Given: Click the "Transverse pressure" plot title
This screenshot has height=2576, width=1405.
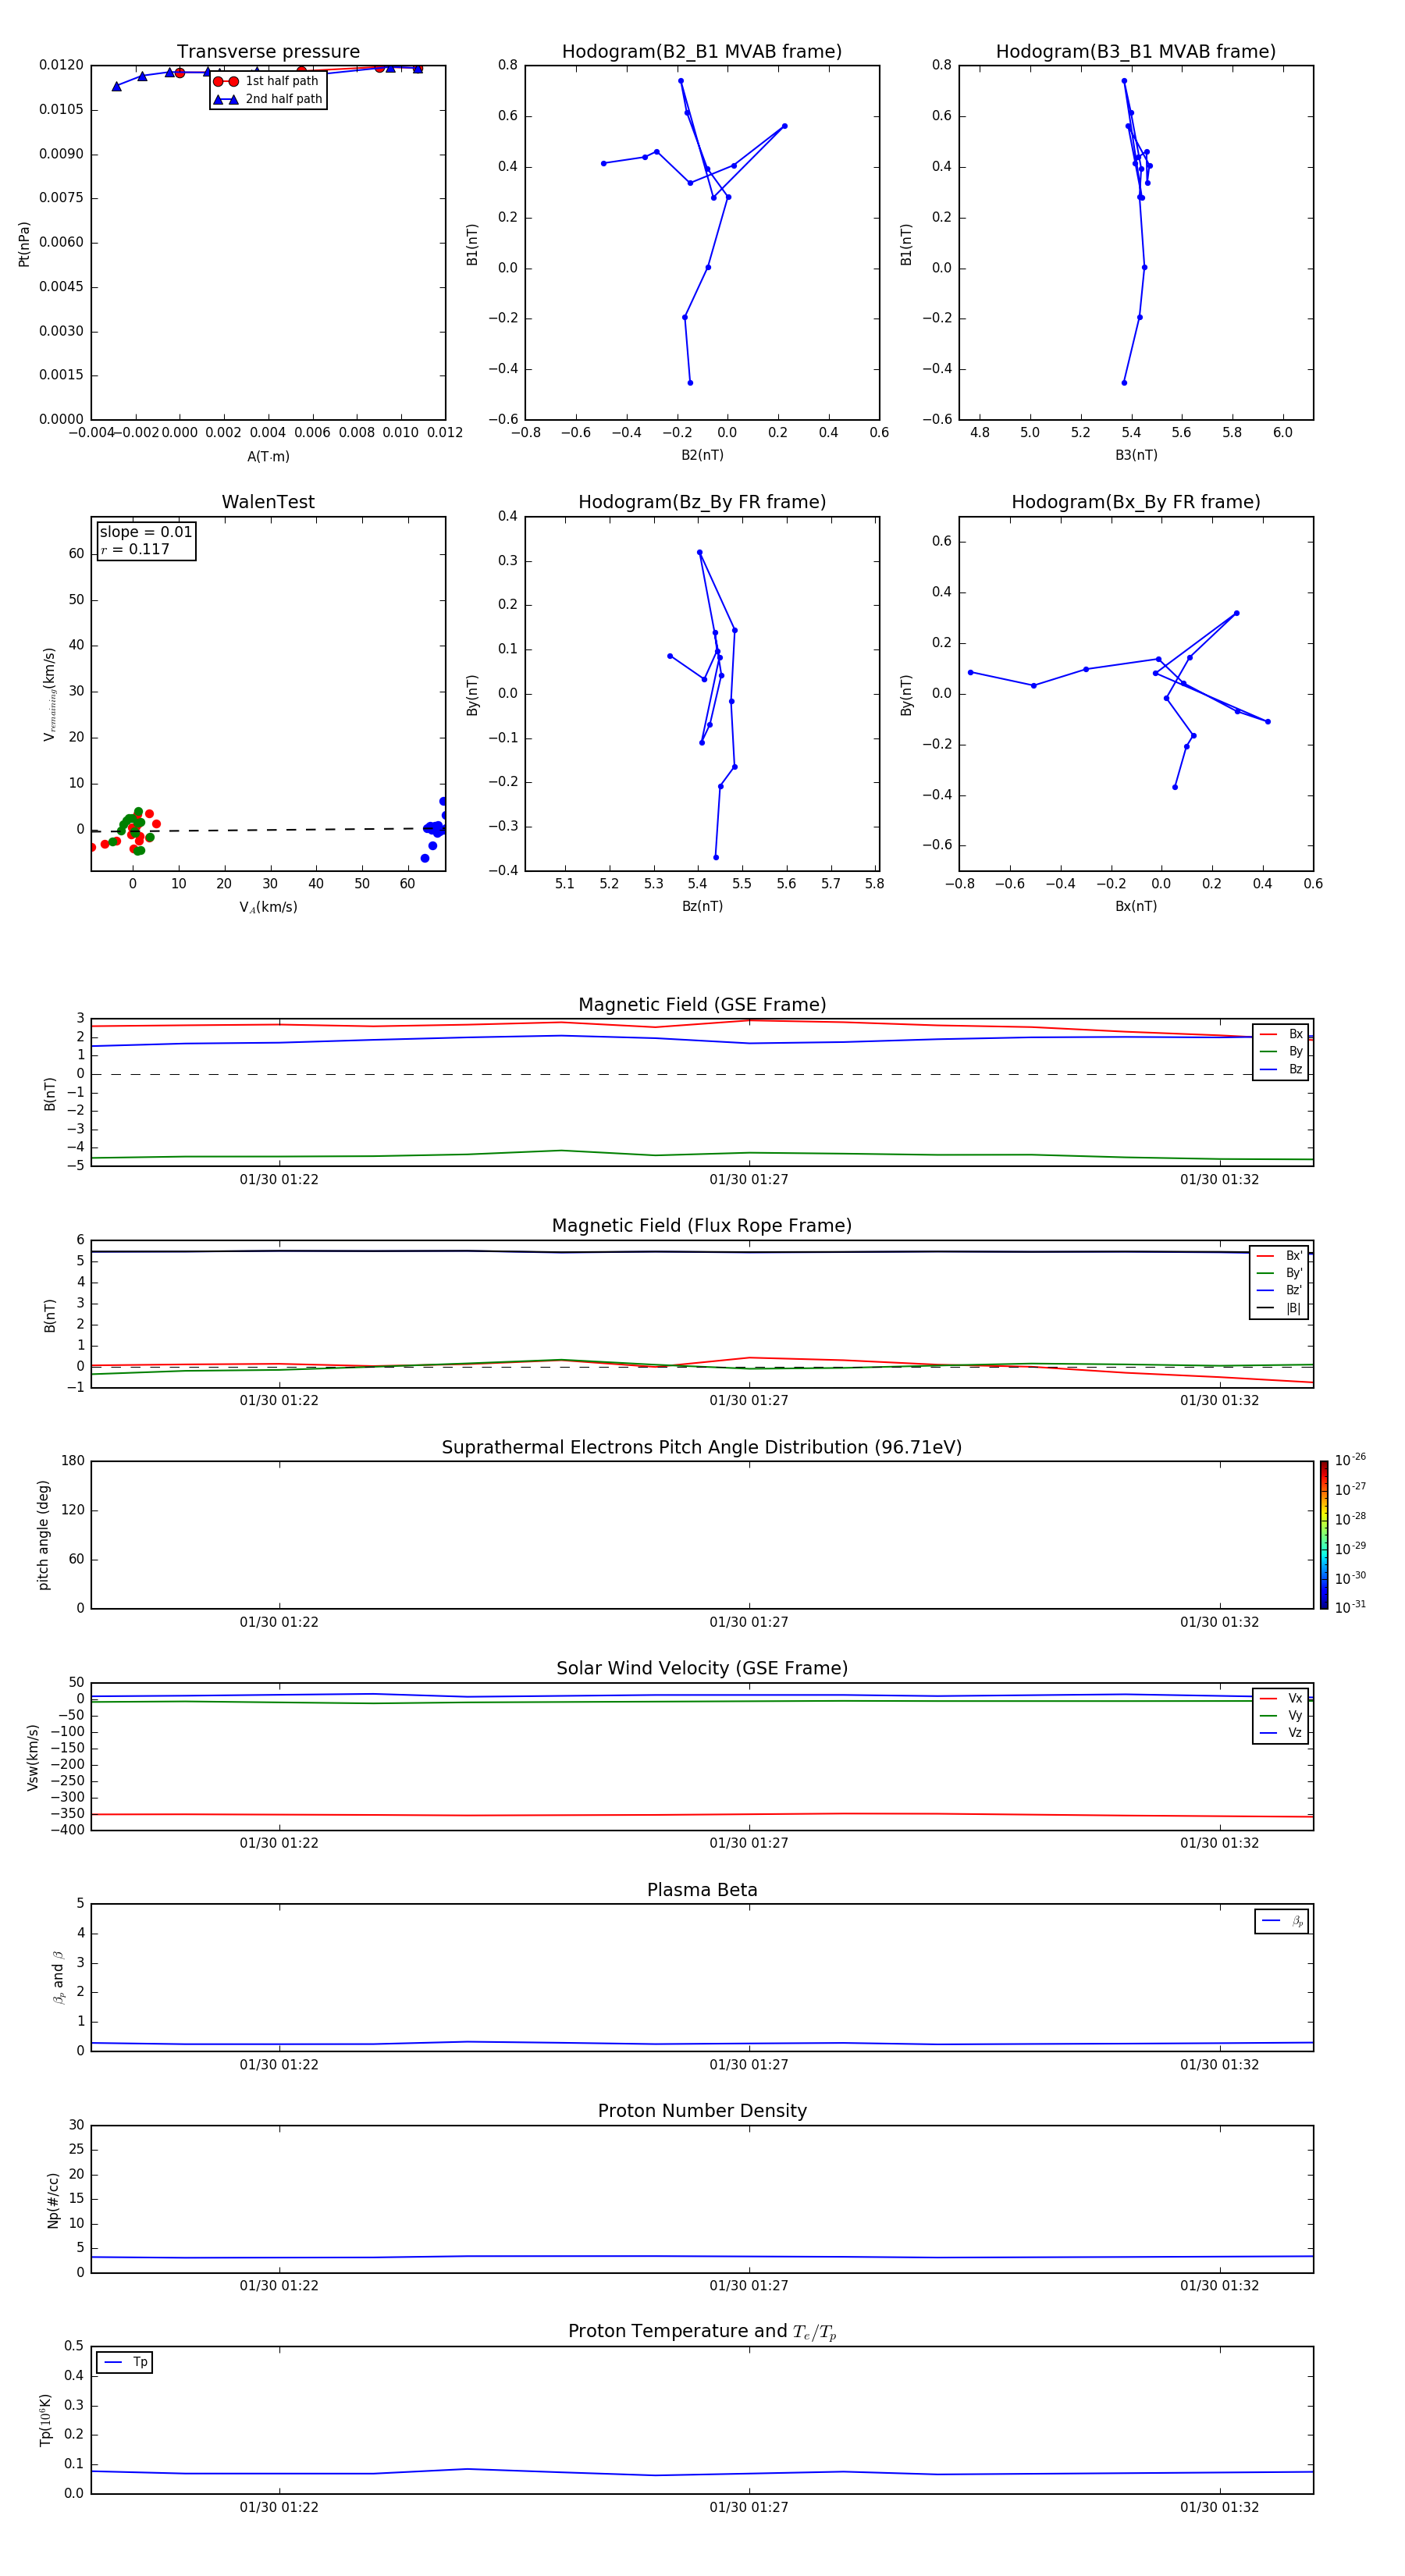Looking at the screenshot, I should point(268,52).
